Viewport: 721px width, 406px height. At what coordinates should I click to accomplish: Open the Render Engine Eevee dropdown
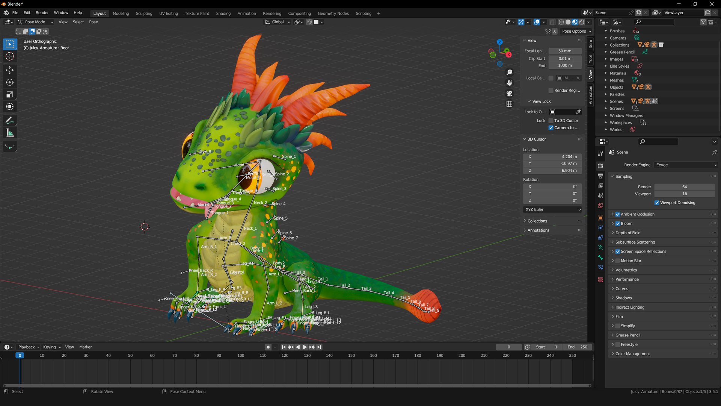[x=686, y=165]
